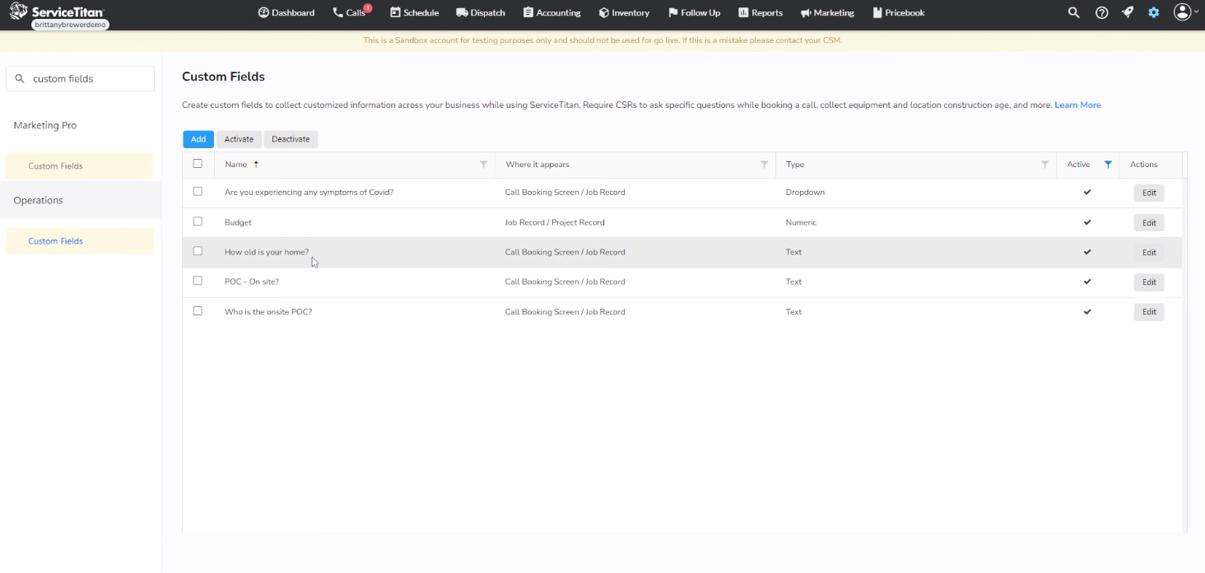Open the help question mark icon

tap(1101, 12)
